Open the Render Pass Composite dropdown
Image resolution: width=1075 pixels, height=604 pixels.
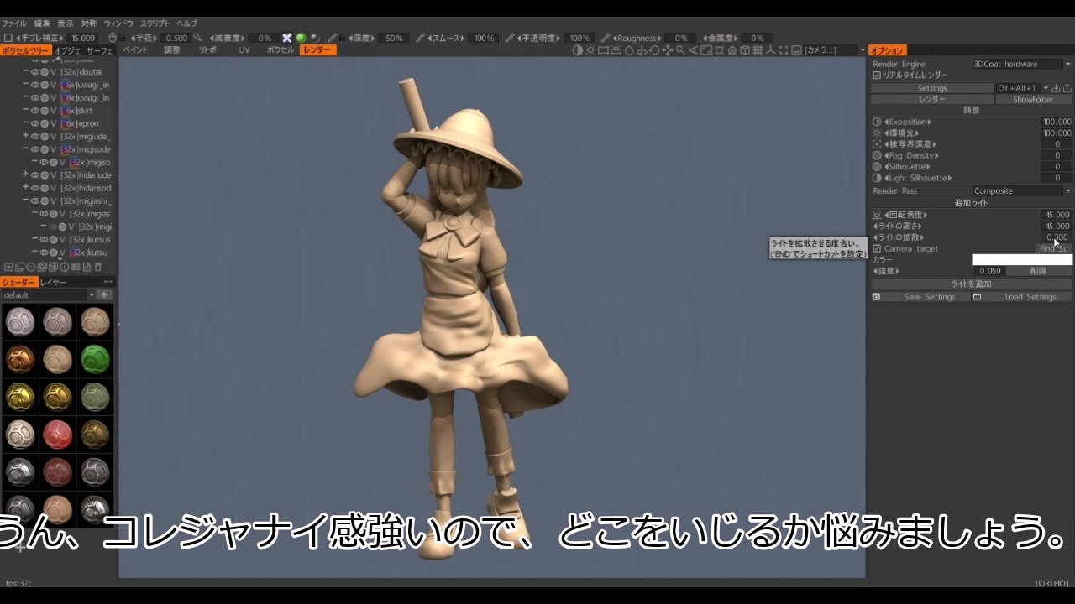click(x=1021, y=190)
